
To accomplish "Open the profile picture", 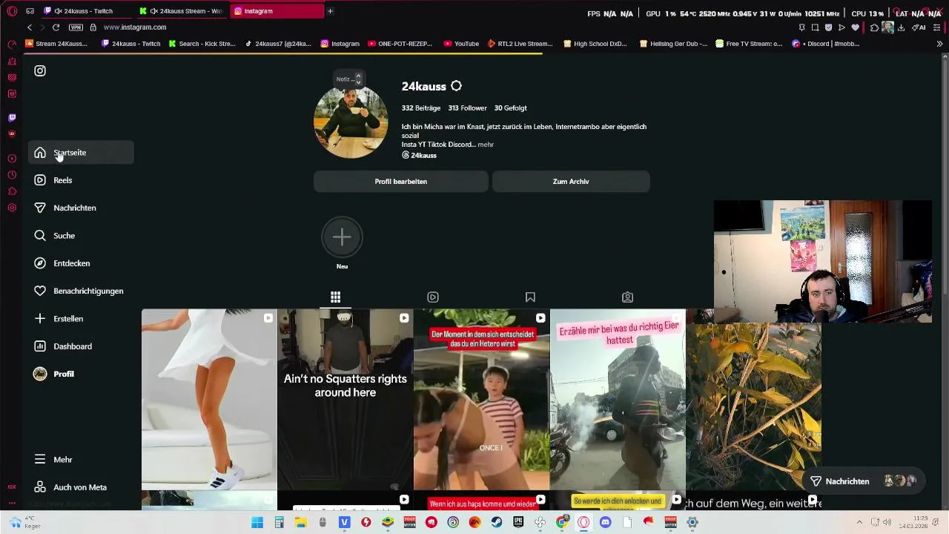I will click(x=351, y=122).
